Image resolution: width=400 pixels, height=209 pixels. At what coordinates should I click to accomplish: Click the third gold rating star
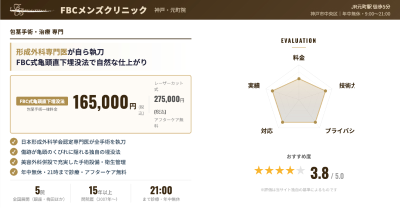point(279,170)
